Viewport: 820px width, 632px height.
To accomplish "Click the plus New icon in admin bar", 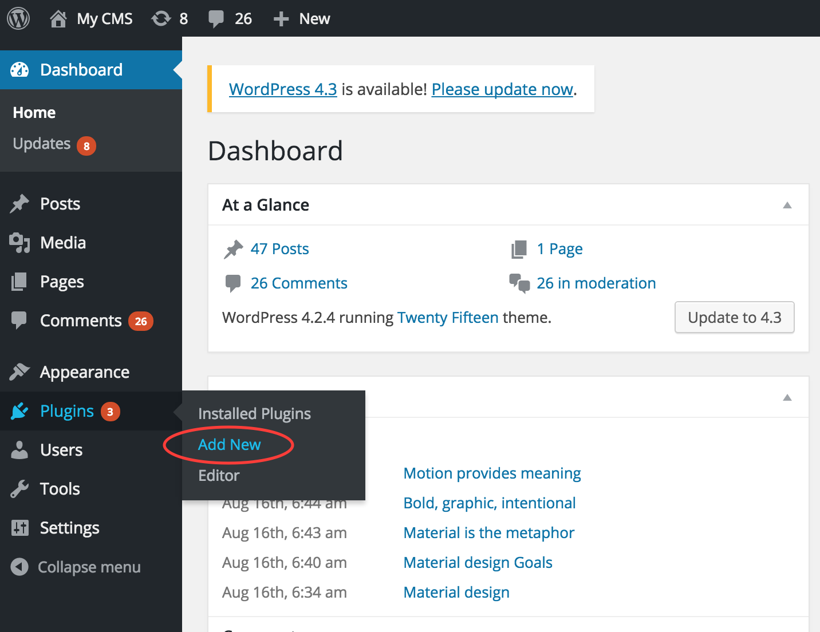I will click(x=281, y=19).
